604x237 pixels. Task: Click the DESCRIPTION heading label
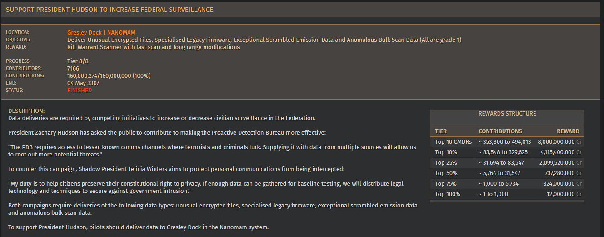[26, 111]
